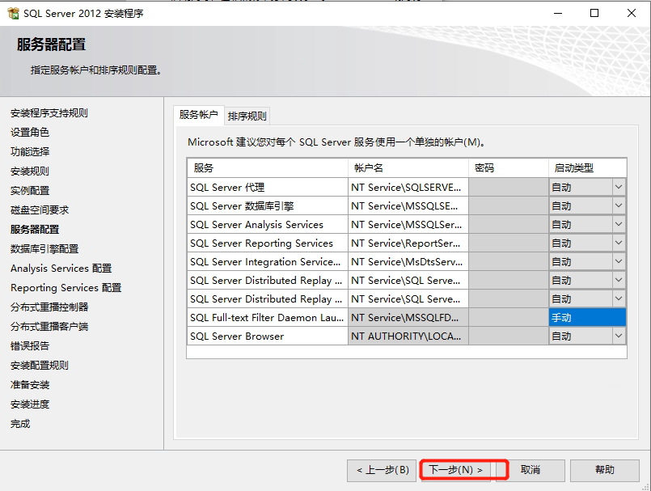Open startup type dropdown for SQL Server Browser
The height and width of the screenshot is (491, 651).
[x=618, y=336]
